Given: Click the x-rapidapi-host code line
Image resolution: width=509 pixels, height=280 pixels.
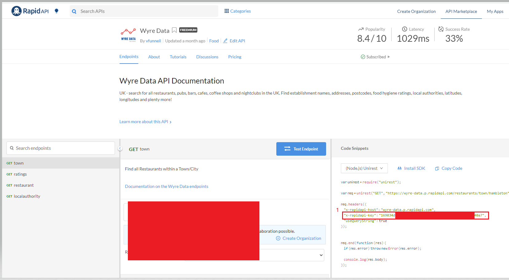Looking at the screenshot, I should click(389, 210).
